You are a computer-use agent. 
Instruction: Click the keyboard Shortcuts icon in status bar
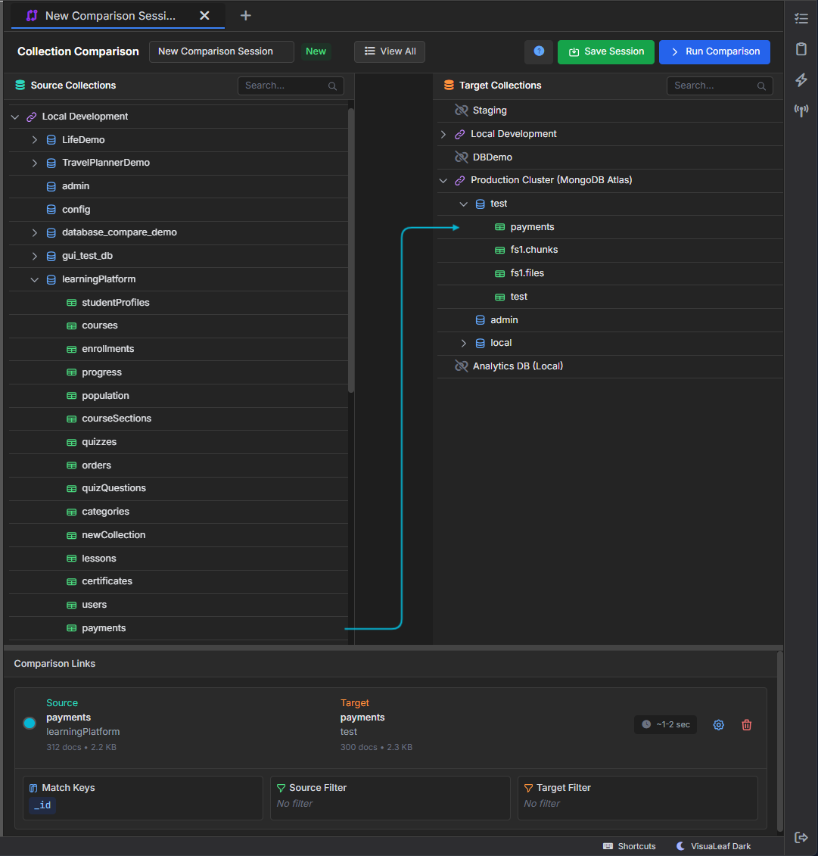608,846
